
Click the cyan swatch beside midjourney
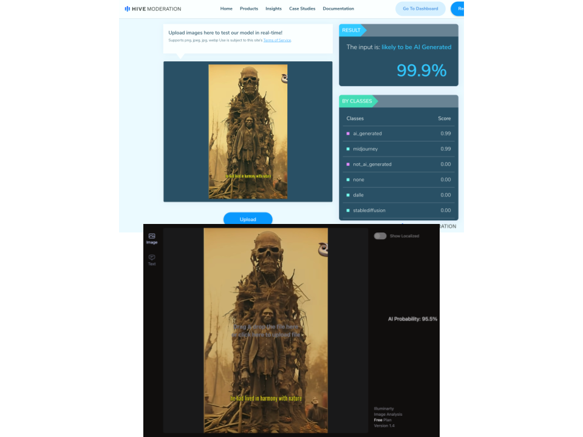click(x=348, y=149)
